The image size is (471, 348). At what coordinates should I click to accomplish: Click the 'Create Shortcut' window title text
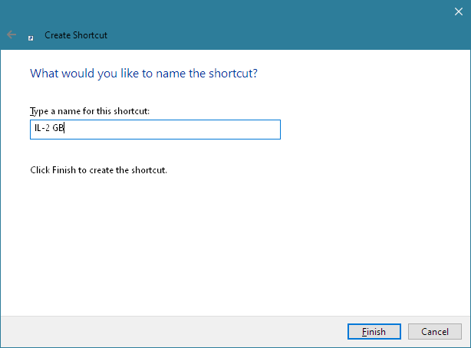tap(76, 35)
